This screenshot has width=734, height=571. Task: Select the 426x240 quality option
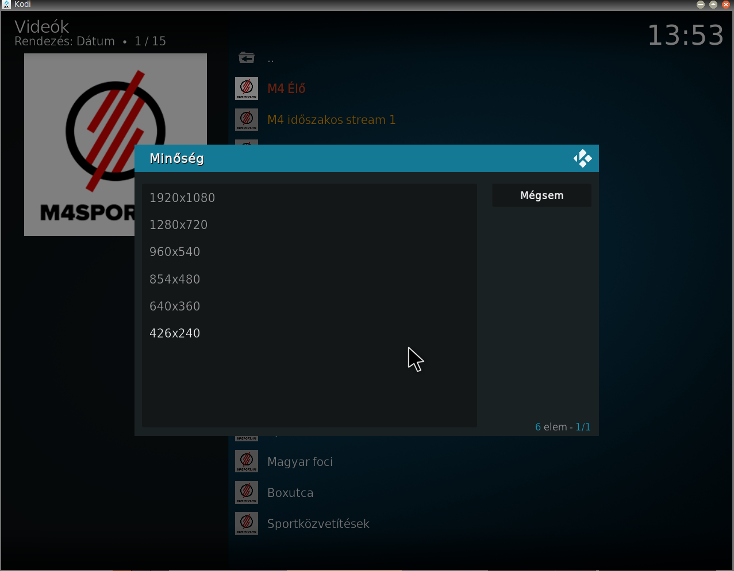pyautogui.click(x=309, y=333)
